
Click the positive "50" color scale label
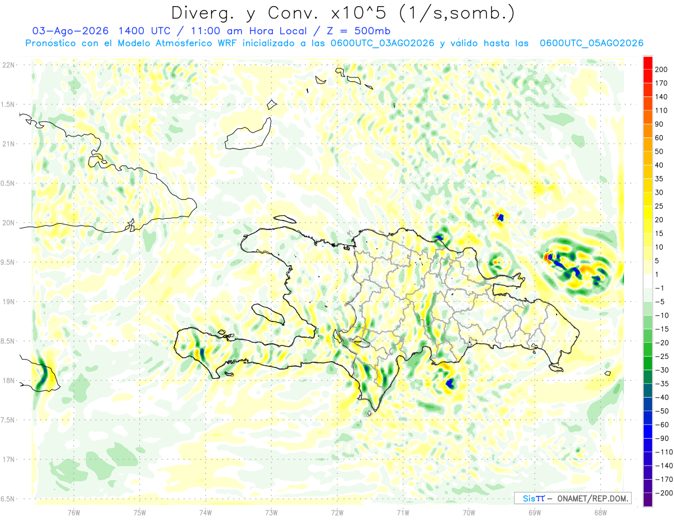pos(659,151)
